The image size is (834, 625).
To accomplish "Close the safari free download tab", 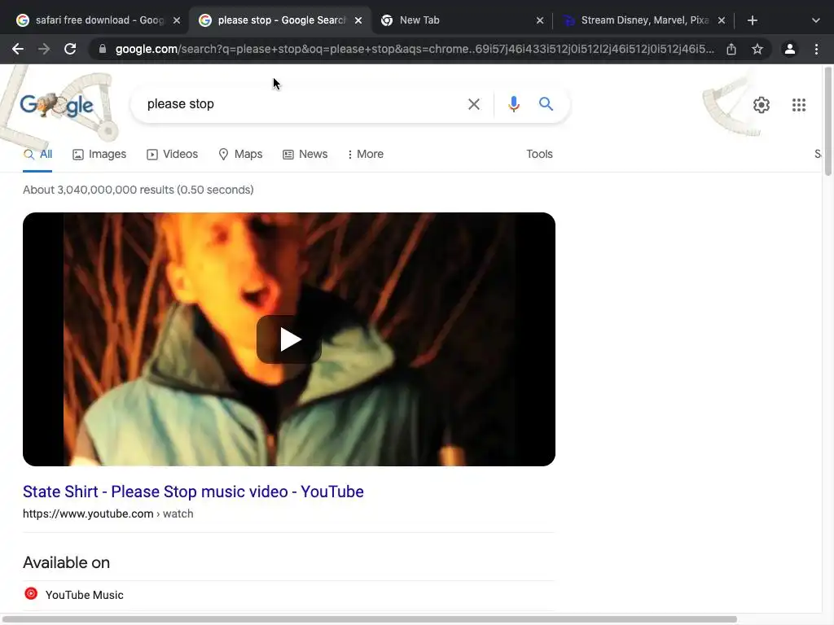I will (177, 20).
